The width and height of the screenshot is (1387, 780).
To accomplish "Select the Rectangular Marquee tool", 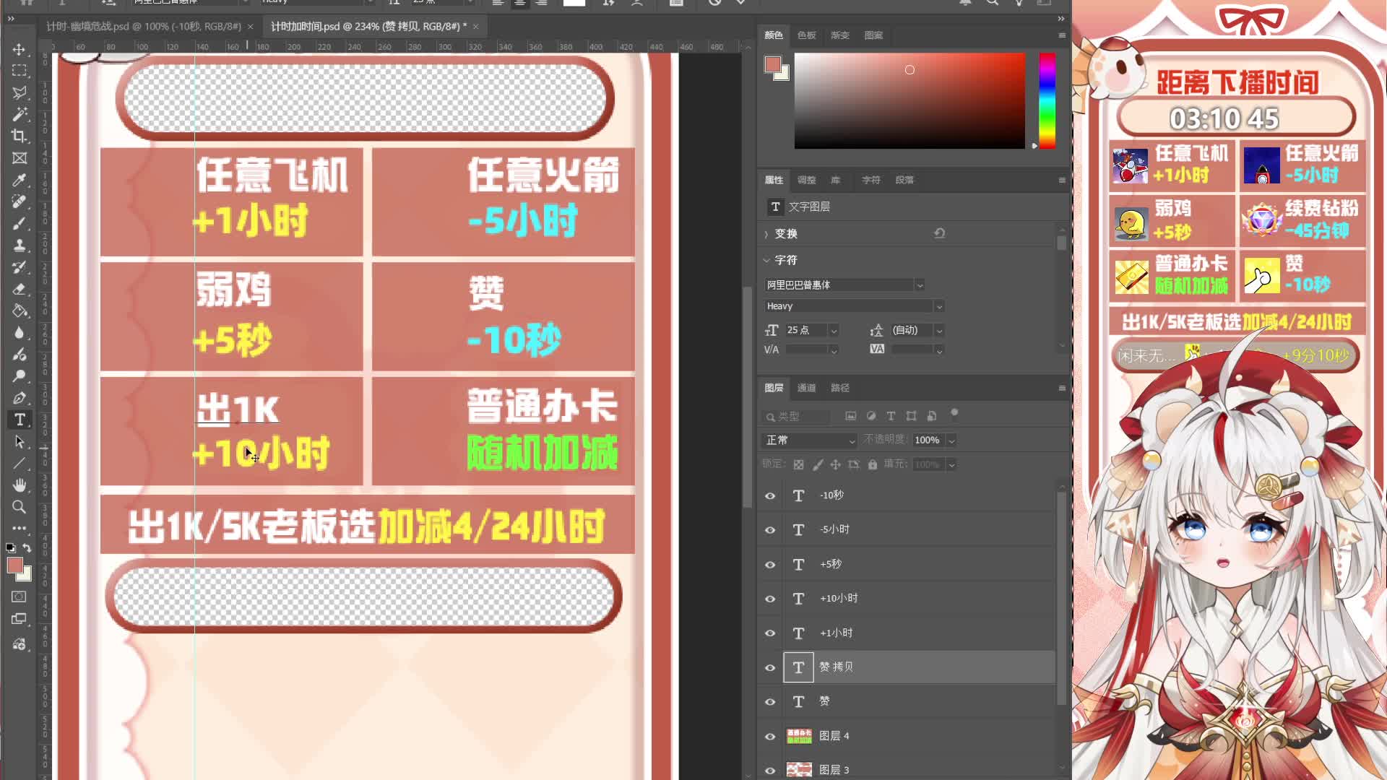I will (20, 71).
